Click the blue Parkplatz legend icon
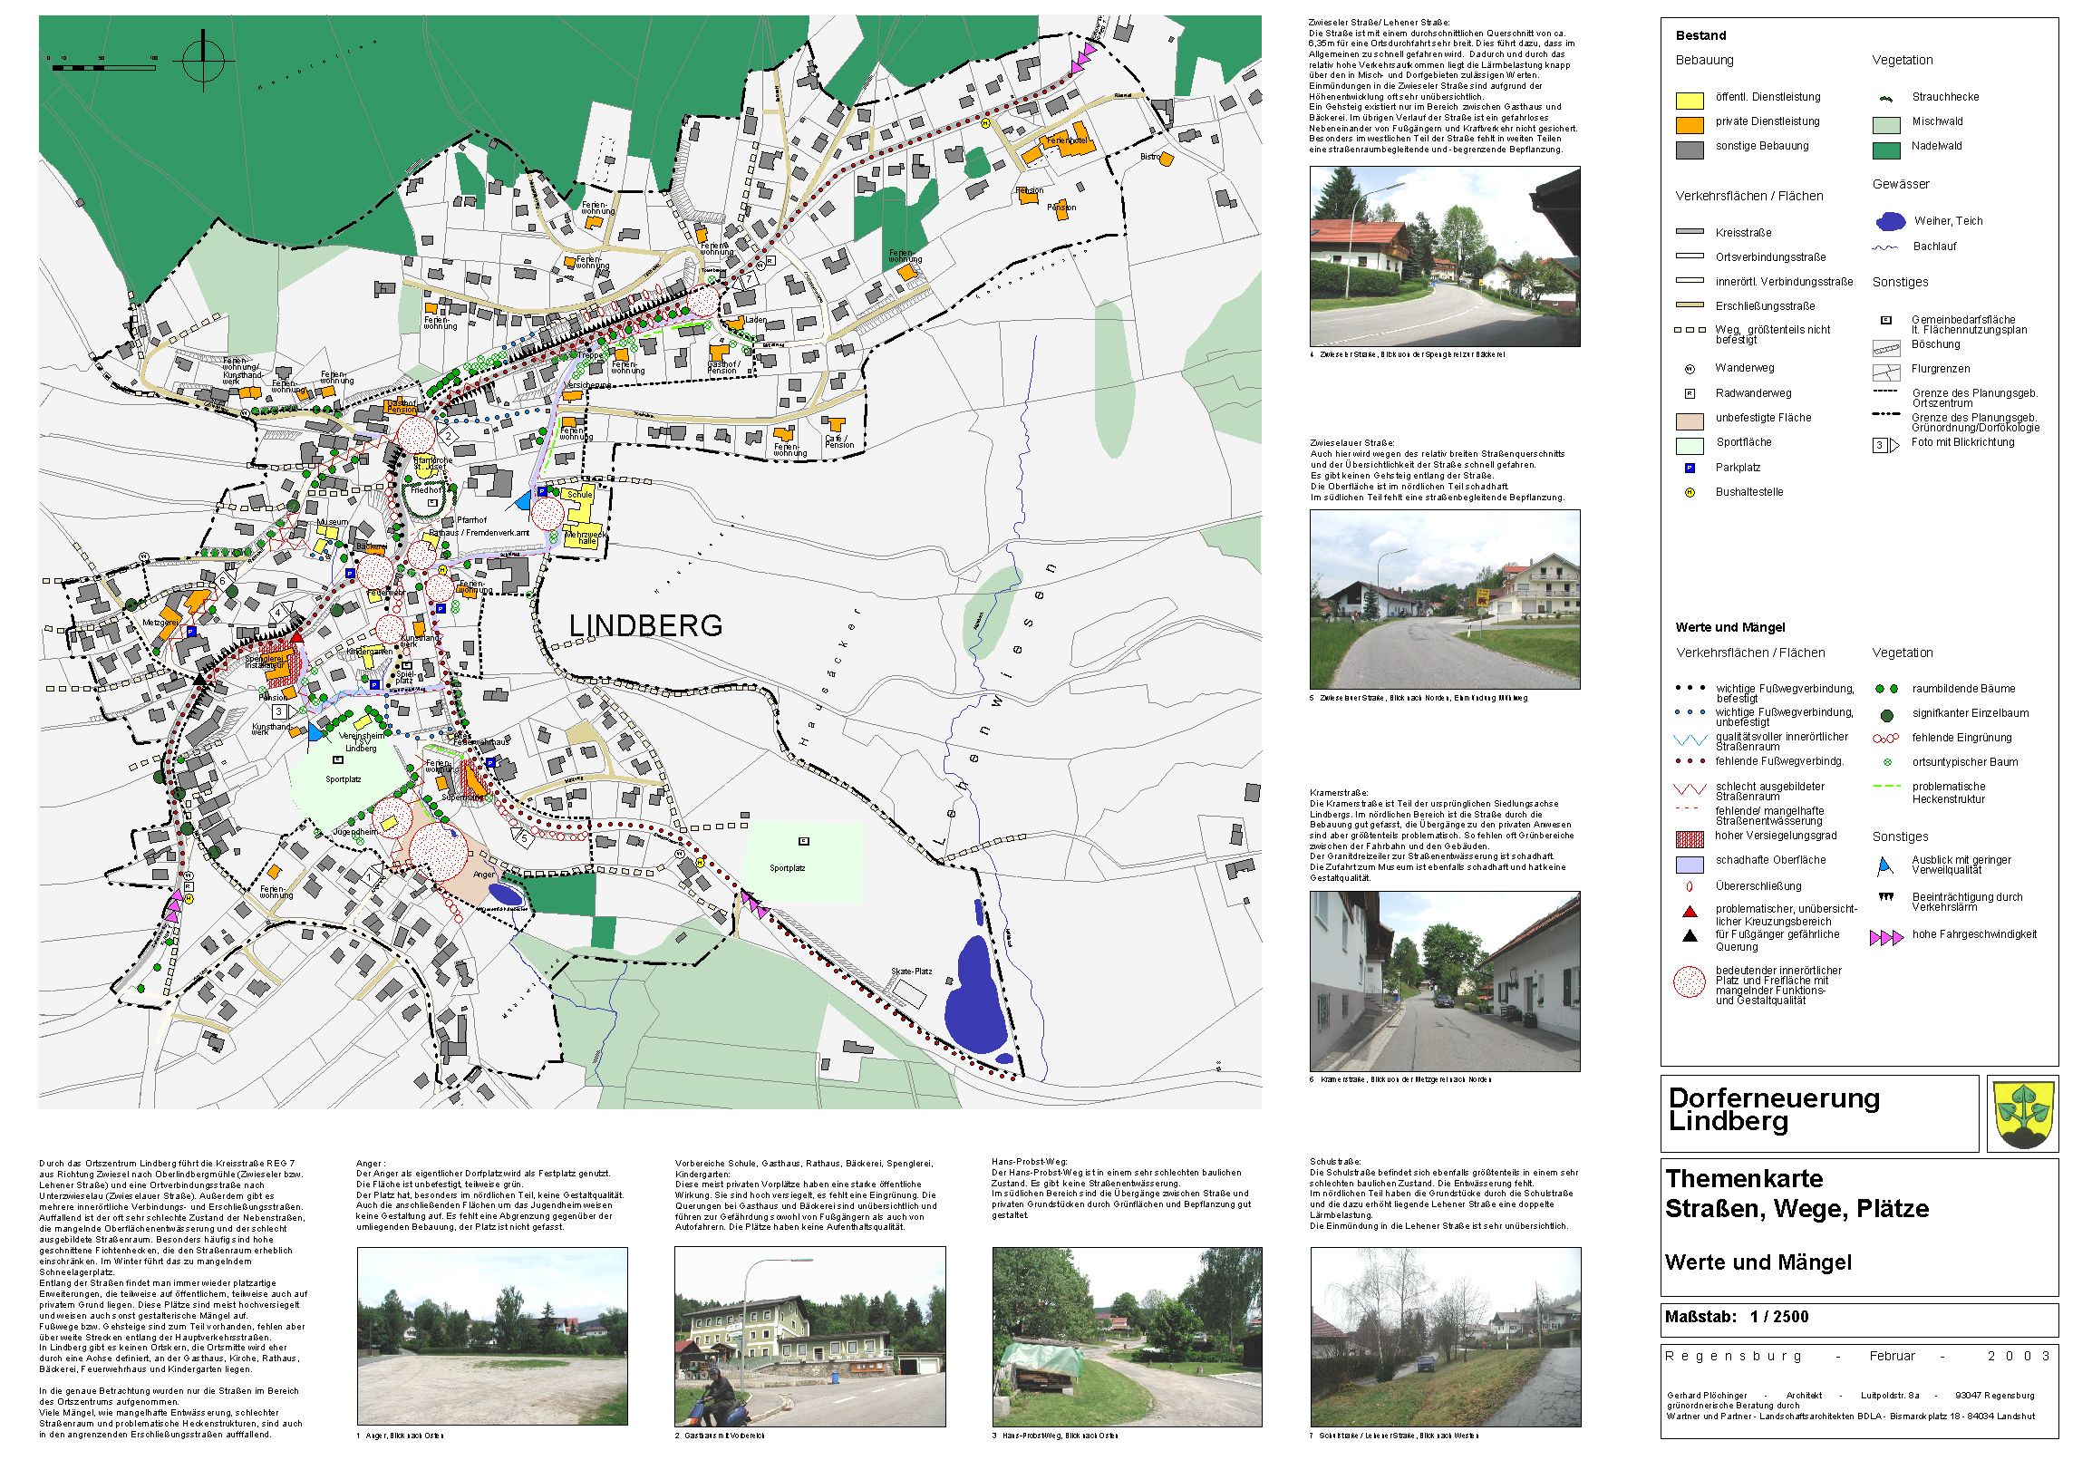Viewport: 2092px width, 1460px height. pos(1690,469)
